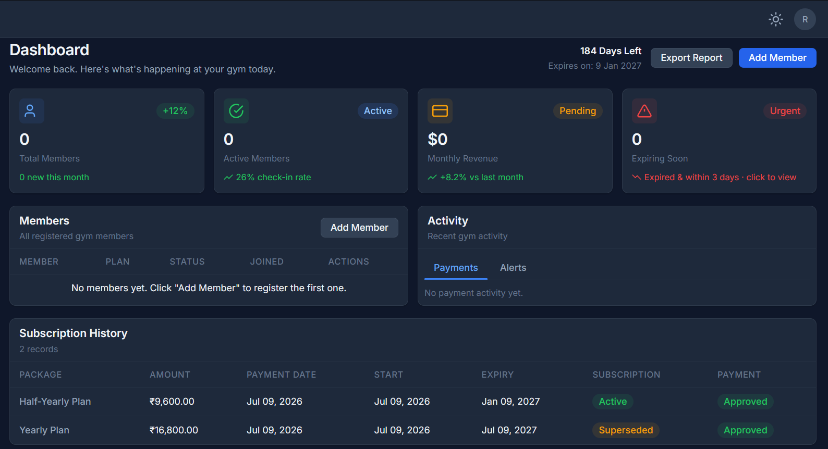The image size is (828, 449).
Task: Click the downward trend icon beside Expired text
Action: click(637, 177)
